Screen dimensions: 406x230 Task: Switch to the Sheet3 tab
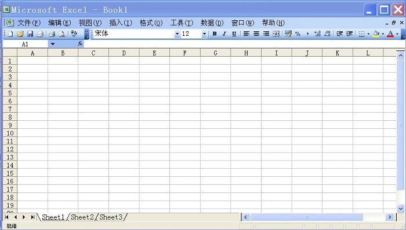click(111, 217)
